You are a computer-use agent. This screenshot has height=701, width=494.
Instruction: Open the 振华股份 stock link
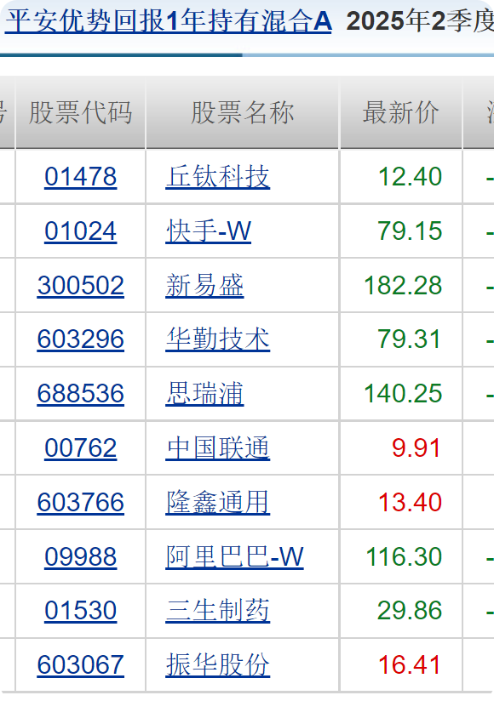217,664
